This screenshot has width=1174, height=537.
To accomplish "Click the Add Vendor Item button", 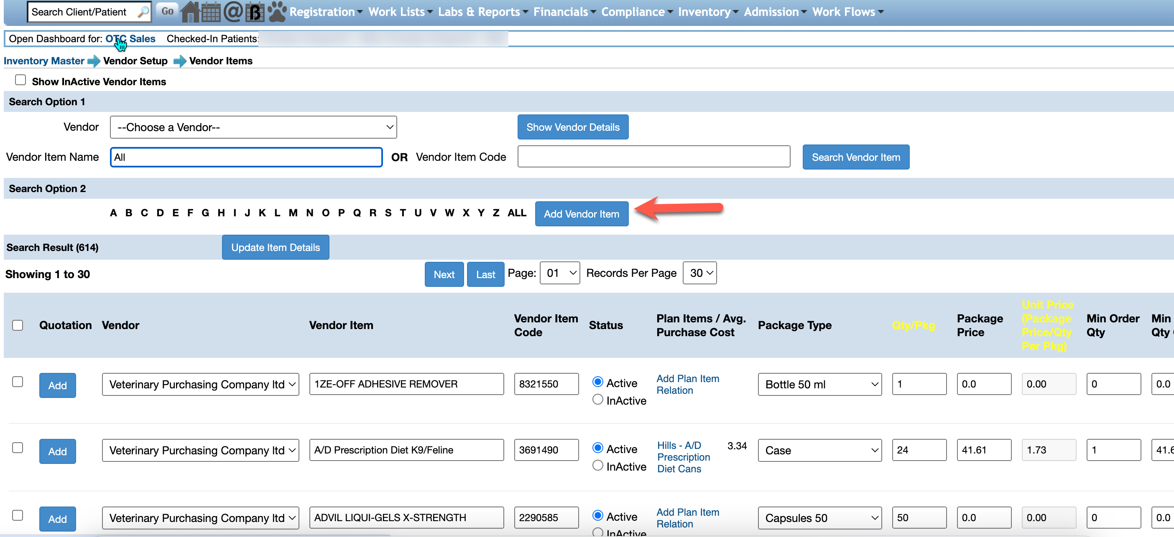I will (581, 213).
